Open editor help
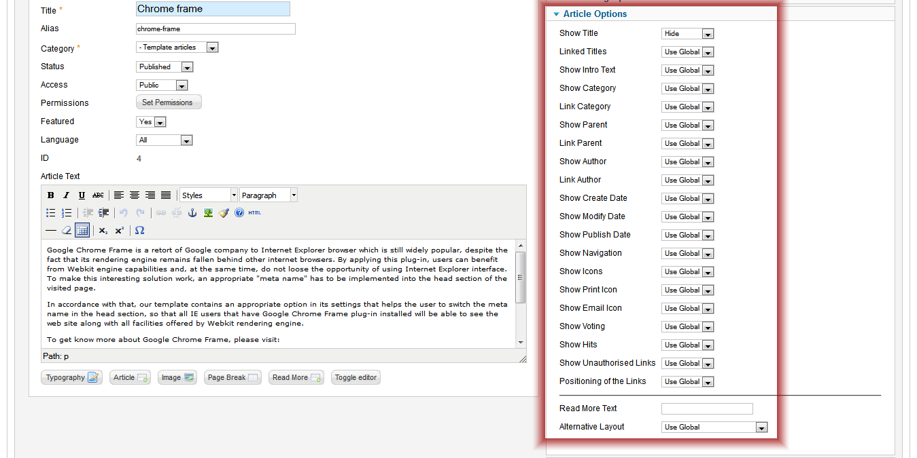 (x=239, y=213)
